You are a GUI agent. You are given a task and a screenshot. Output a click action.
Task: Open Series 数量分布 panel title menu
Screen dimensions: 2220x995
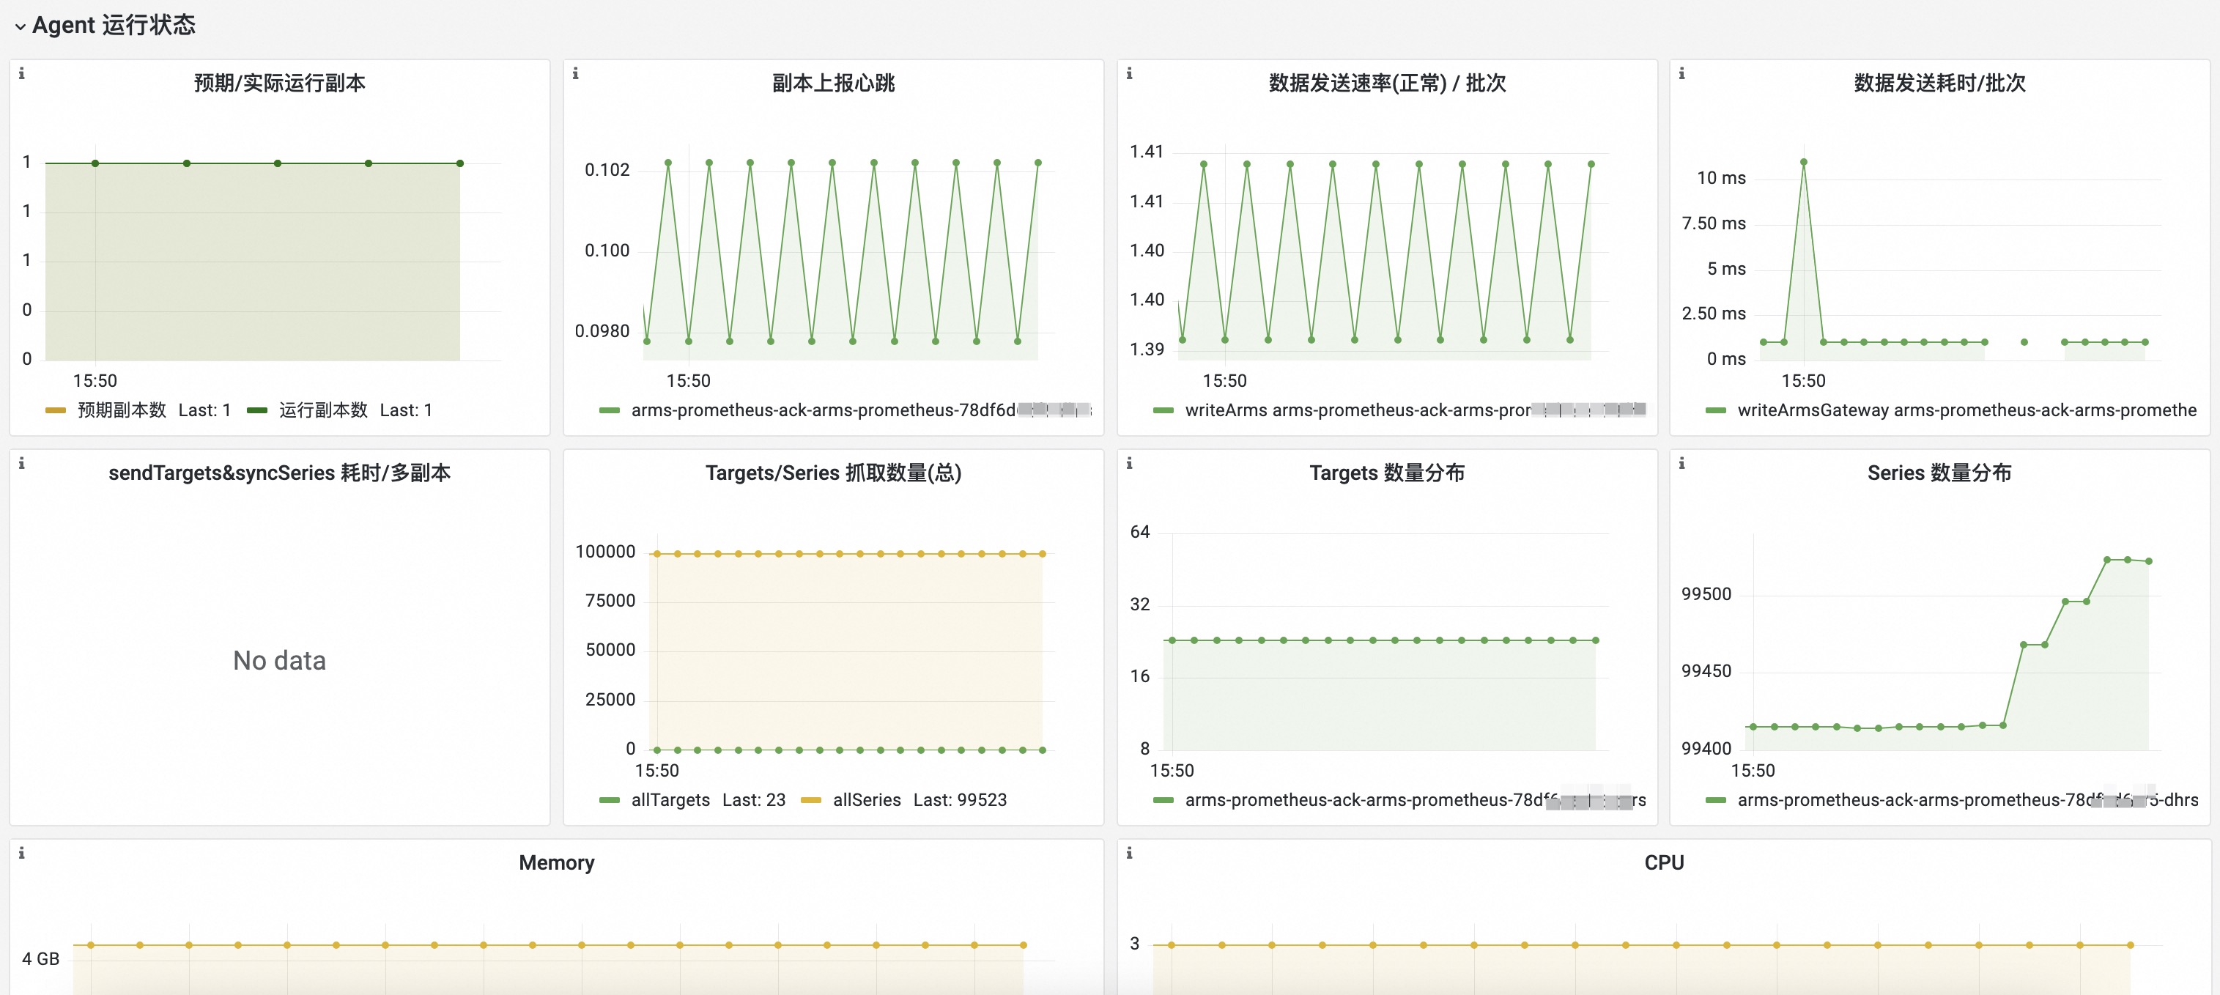1939,473
